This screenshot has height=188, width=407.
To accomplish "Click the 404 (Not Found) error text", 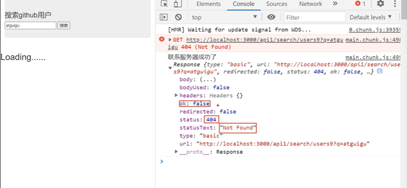I will point(206,47).
